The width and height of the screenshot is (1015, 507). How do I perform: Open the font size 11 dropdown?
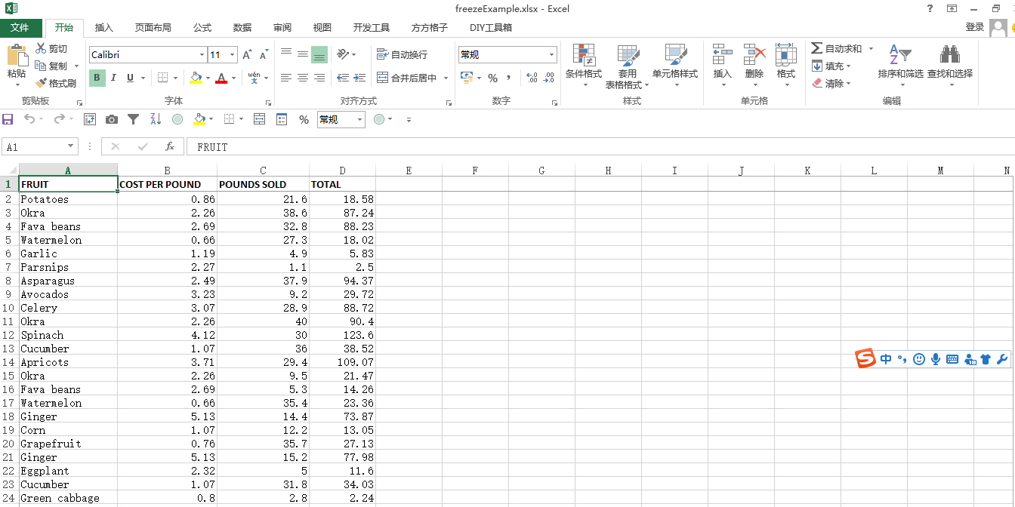232,54
